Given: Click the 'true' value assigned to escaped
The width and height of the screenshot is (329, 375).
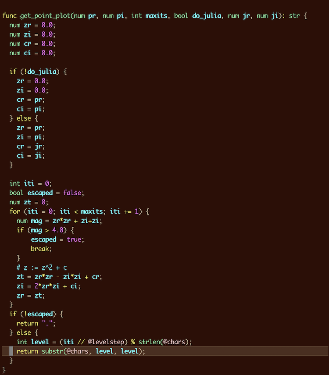Looking at the screenshot, I should pos(74,239).
